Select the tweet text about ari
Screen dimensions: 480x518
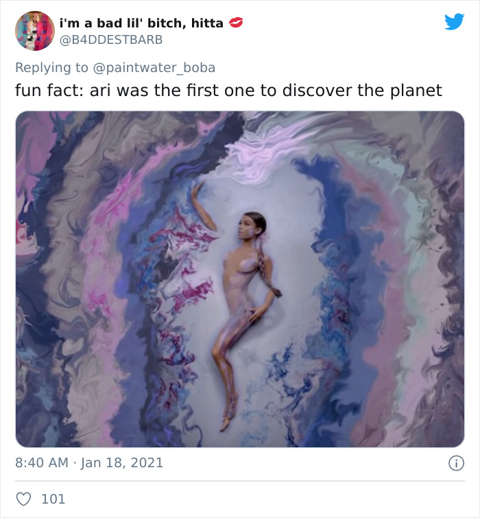pos(228,90)
